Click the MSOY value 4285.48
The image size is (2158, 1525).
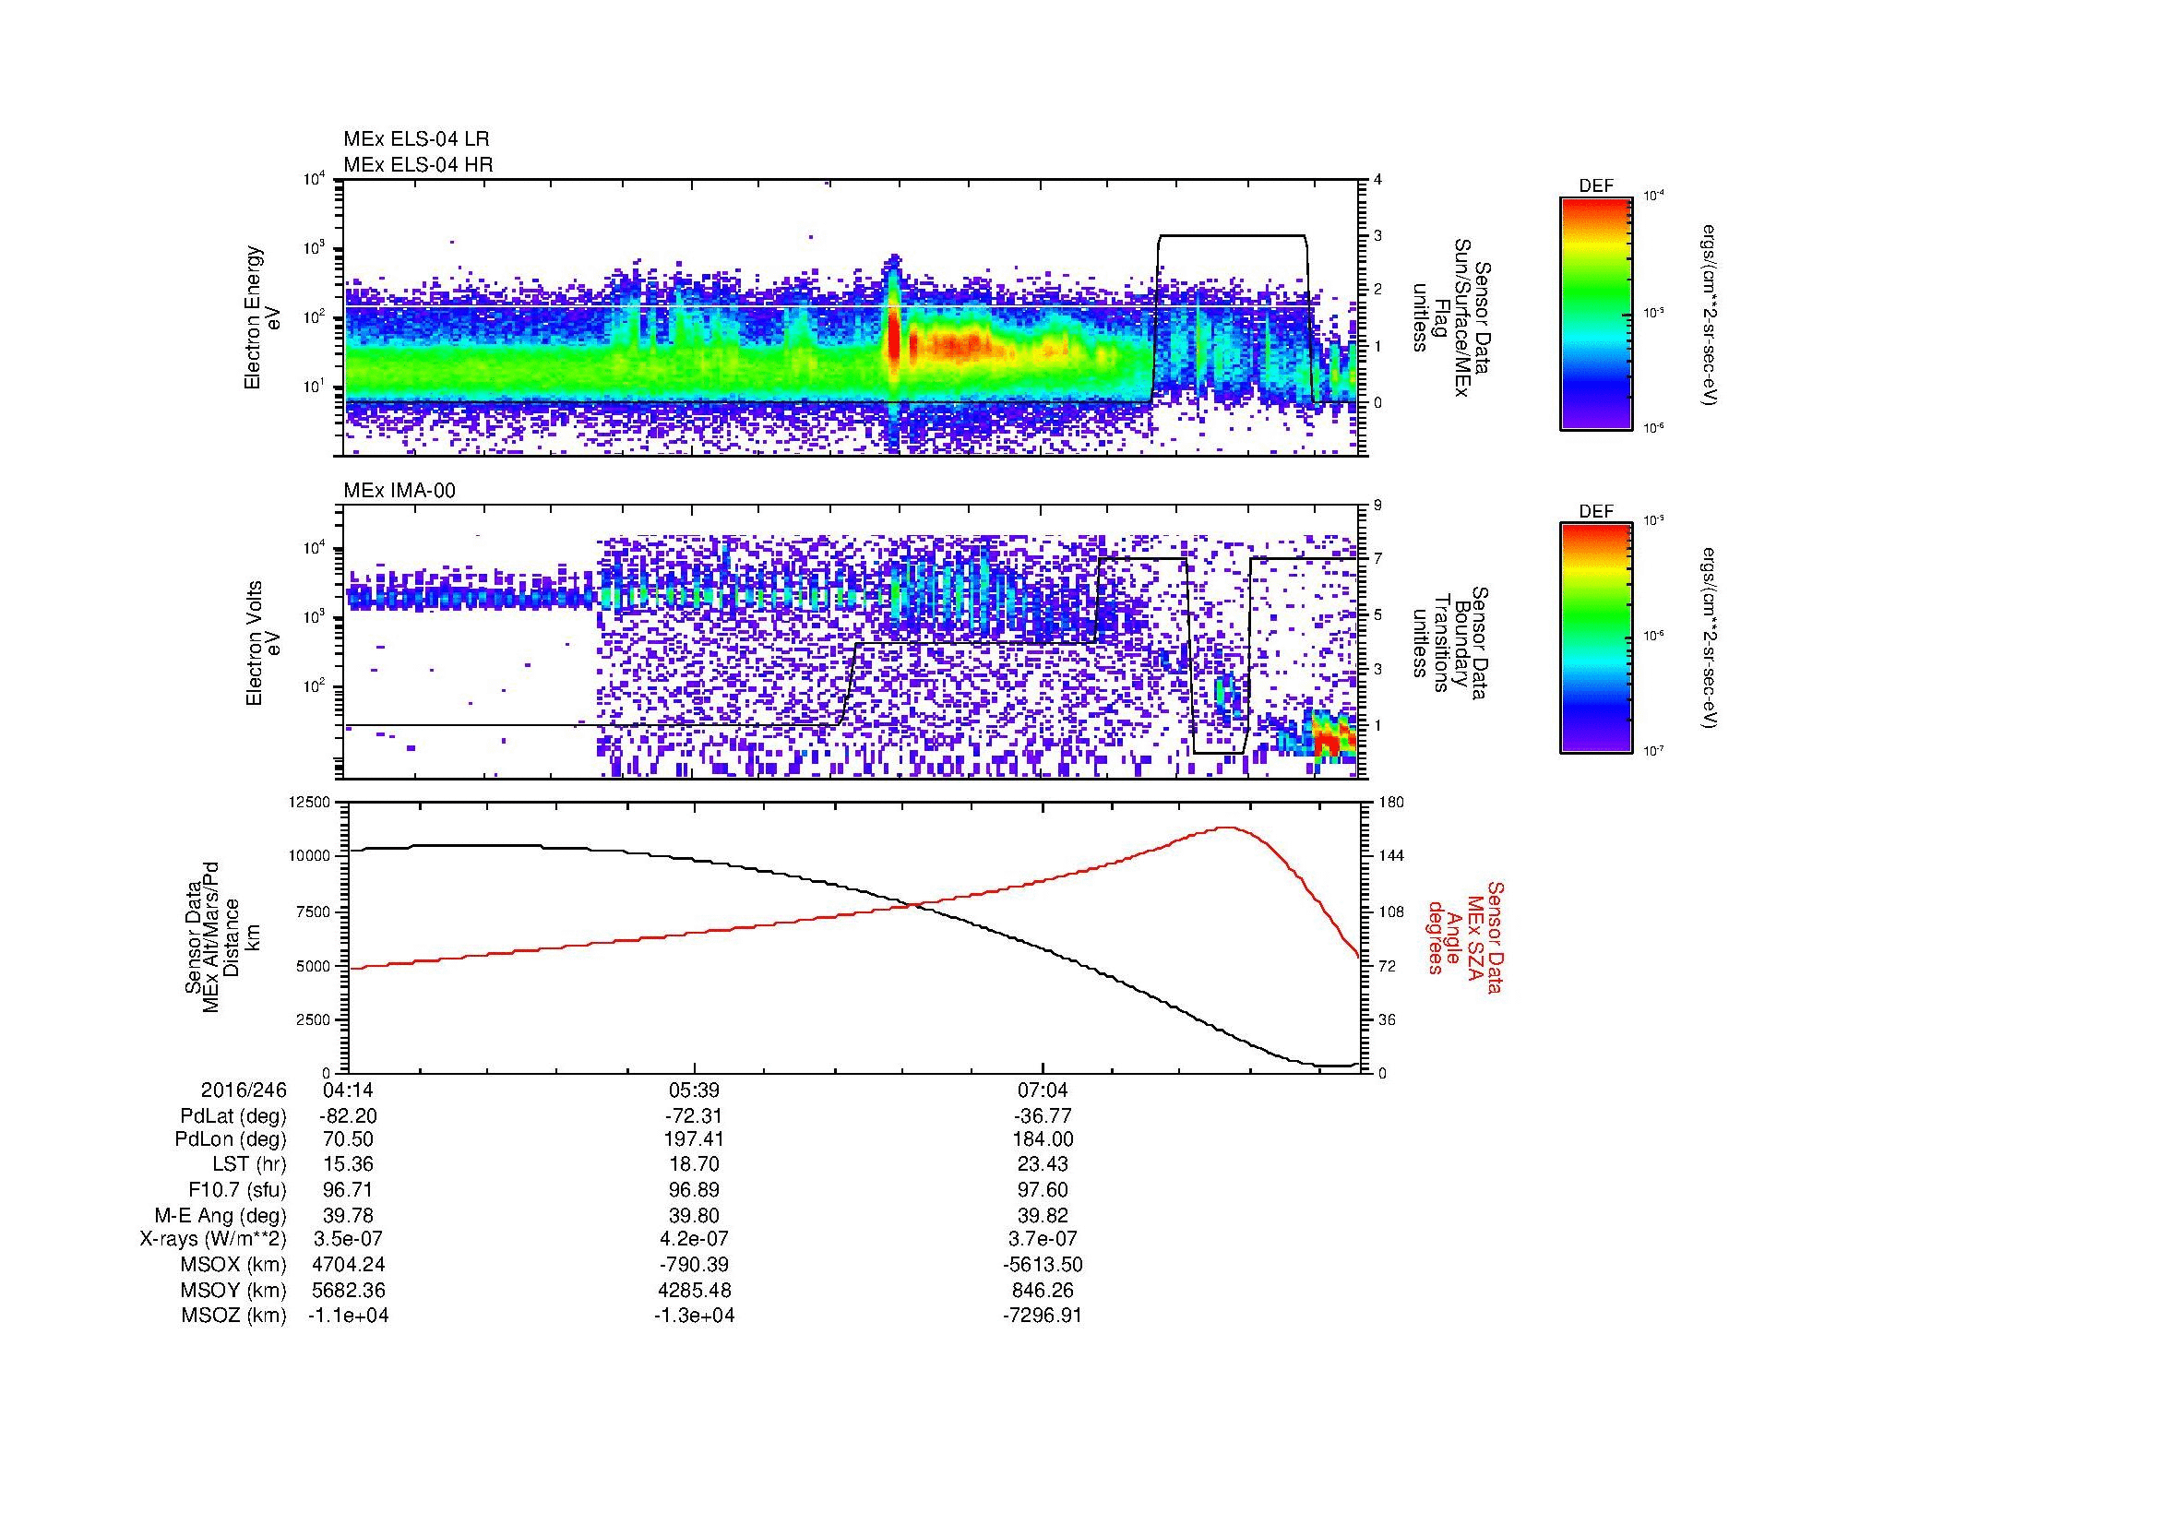(x=694, y=1291)
